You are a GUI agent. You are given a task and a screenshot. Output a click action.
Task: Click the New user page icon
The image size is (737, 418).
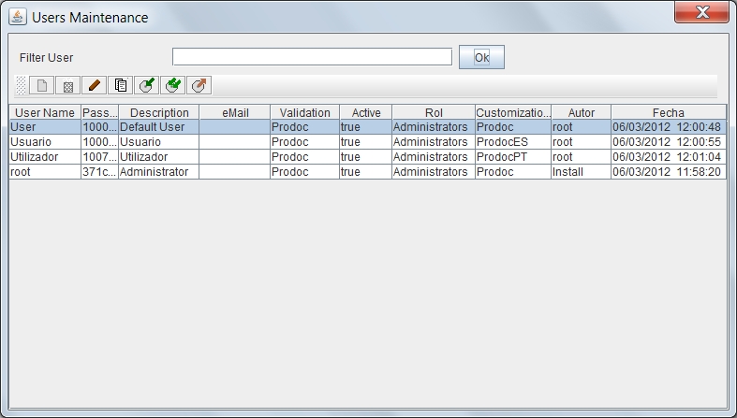coord(41,85)
